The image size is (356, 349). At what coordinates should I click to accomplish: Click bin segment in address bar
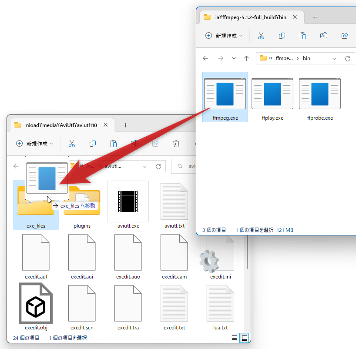point(306,58)
